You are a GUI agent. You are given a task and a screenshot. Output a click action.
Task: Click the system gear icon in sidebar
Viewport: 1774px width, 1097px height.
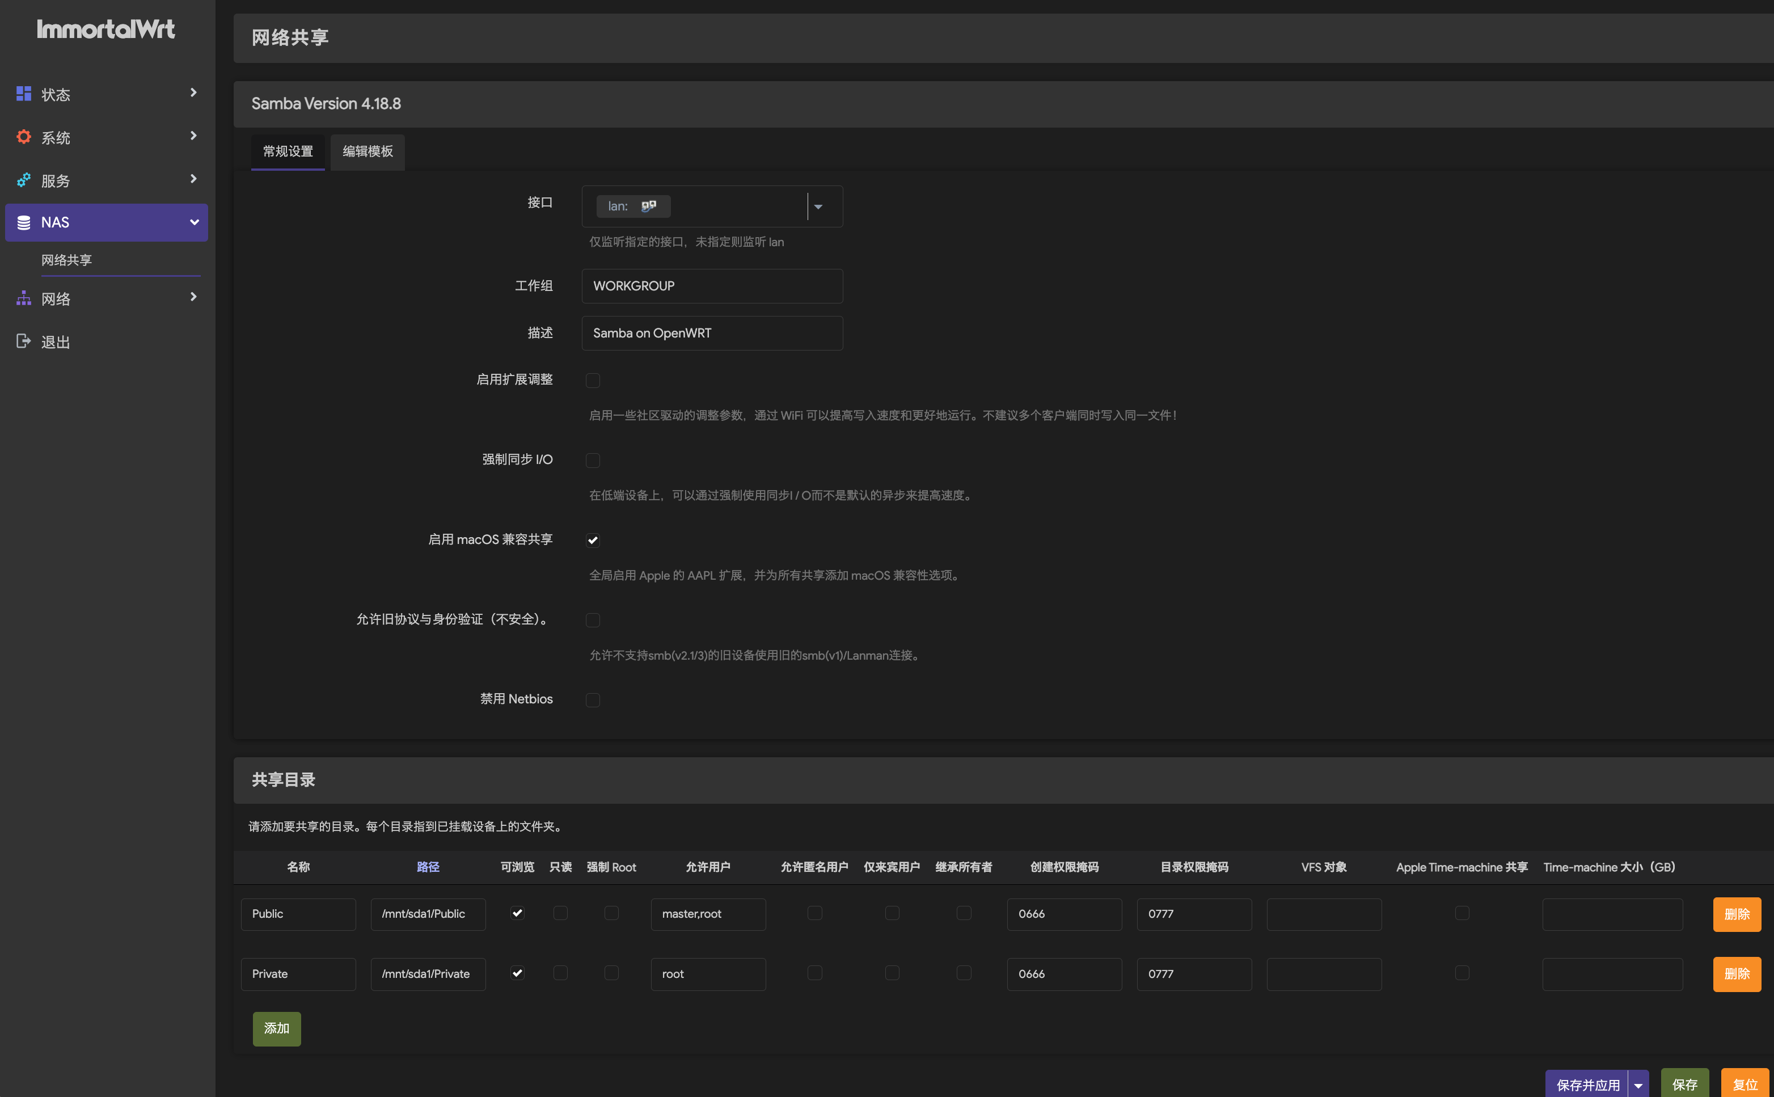[23, 136]
